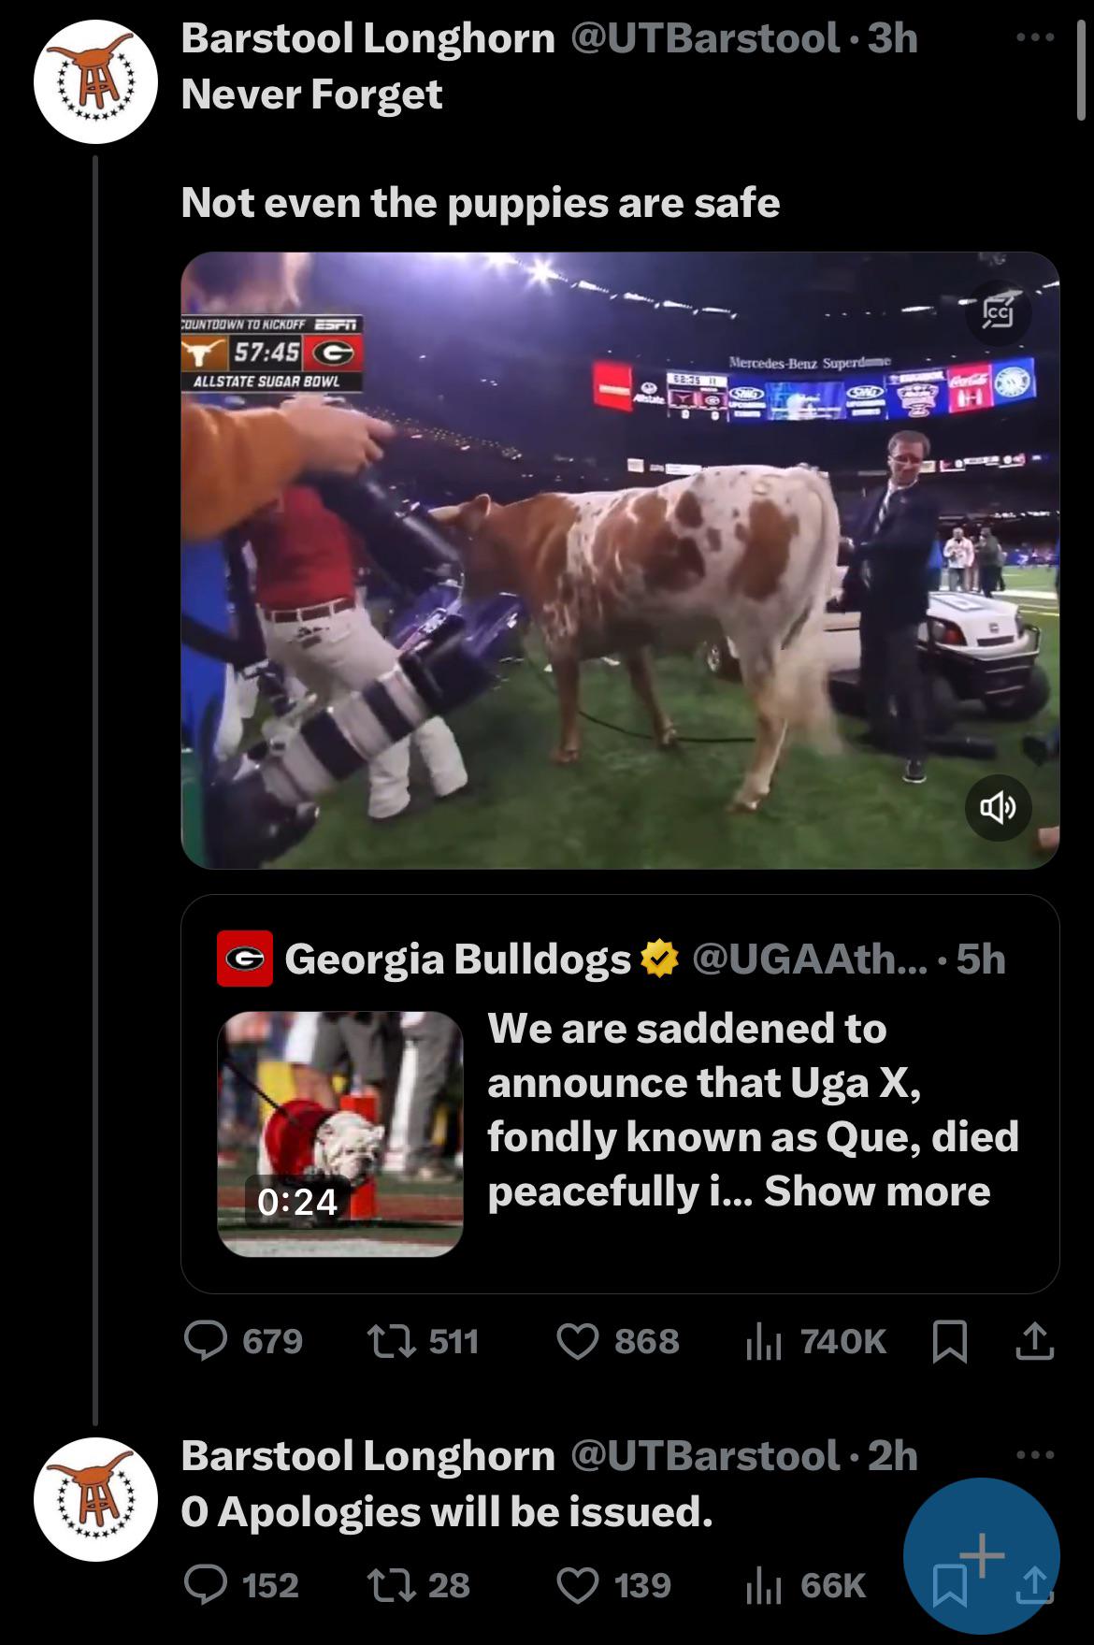Play the Uga X video thumbnail
The width and height of the screenshot is (1094, 1645).
coord(340,1133)
